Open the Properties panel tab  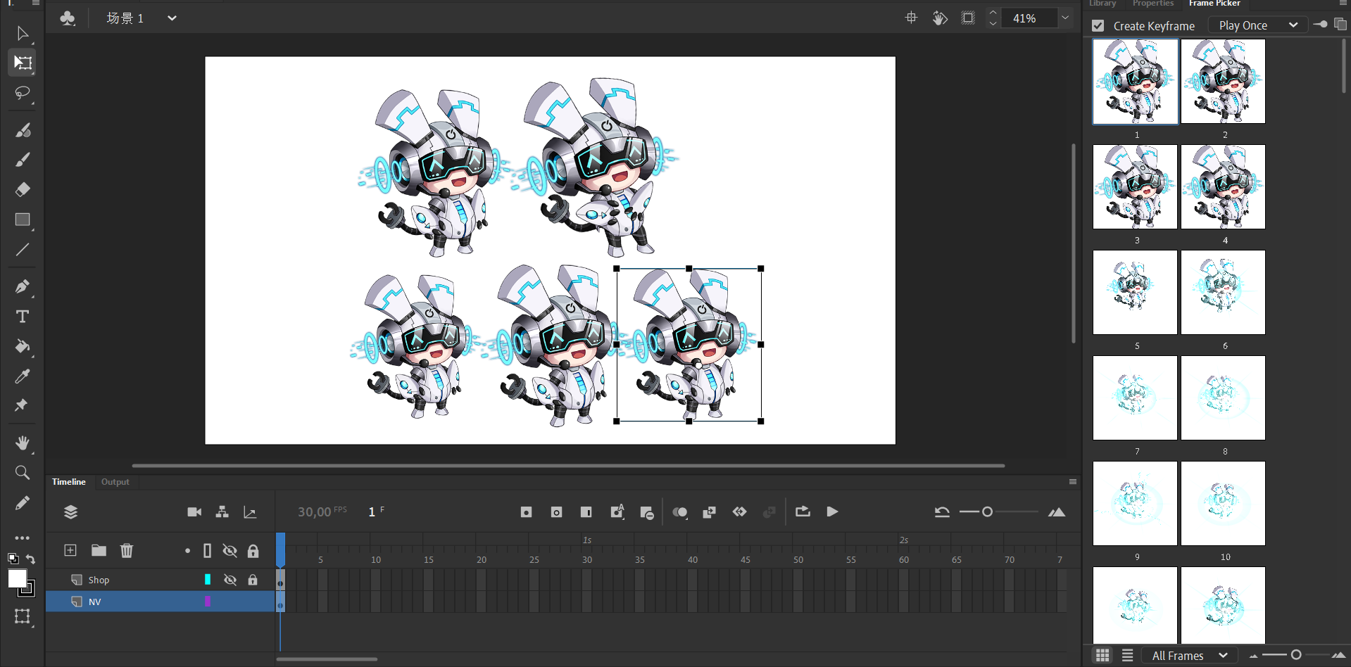[1152, 4]
